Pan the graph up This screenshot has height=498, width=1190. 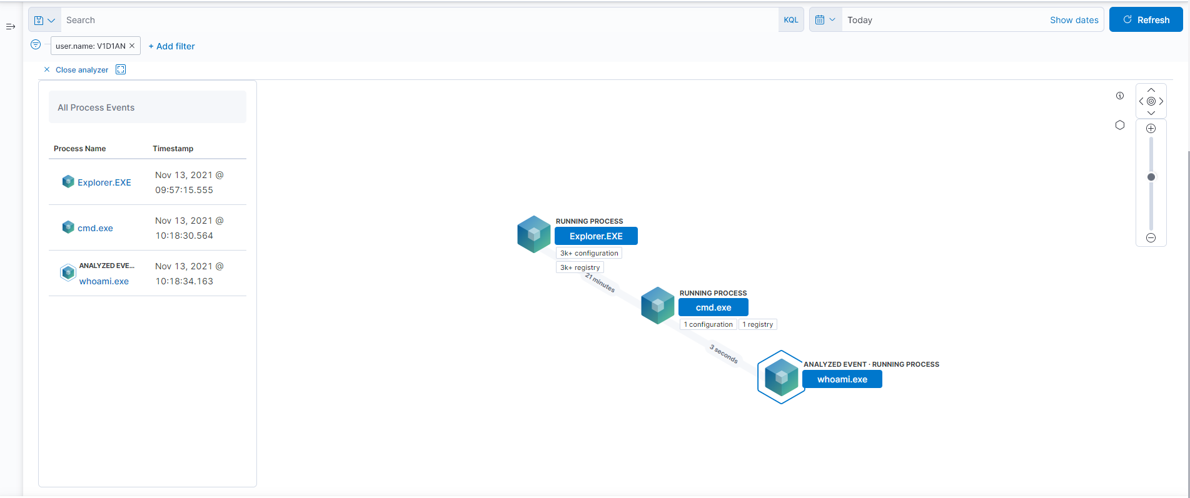pos(1151,90)
